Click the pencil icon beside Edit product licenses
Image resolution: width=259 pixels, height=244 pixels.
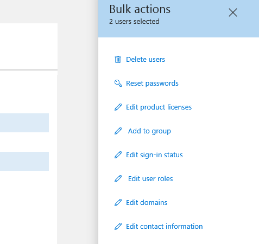click(x=118, y=107)
